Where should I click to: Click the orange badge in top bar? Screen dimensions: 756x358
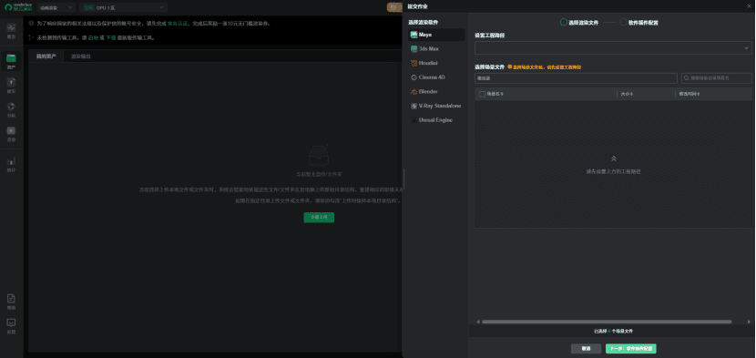point(393,7)
